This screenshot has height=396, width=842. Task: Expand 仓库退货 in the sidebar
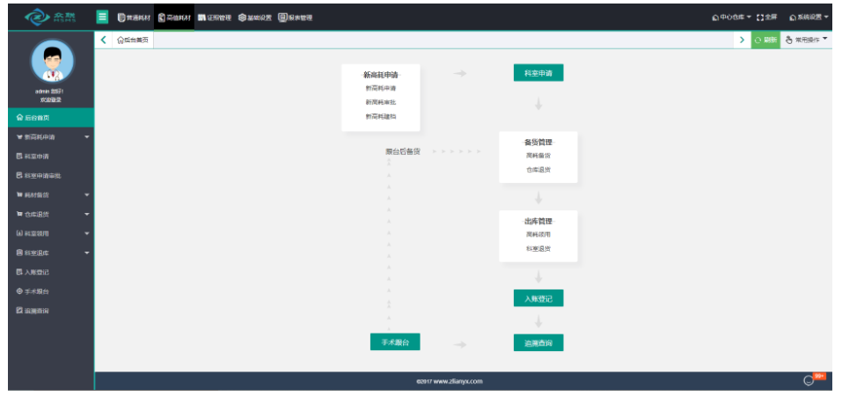pos(51,215)
